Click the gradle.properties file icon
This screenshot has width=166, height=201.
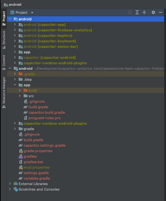21,151
